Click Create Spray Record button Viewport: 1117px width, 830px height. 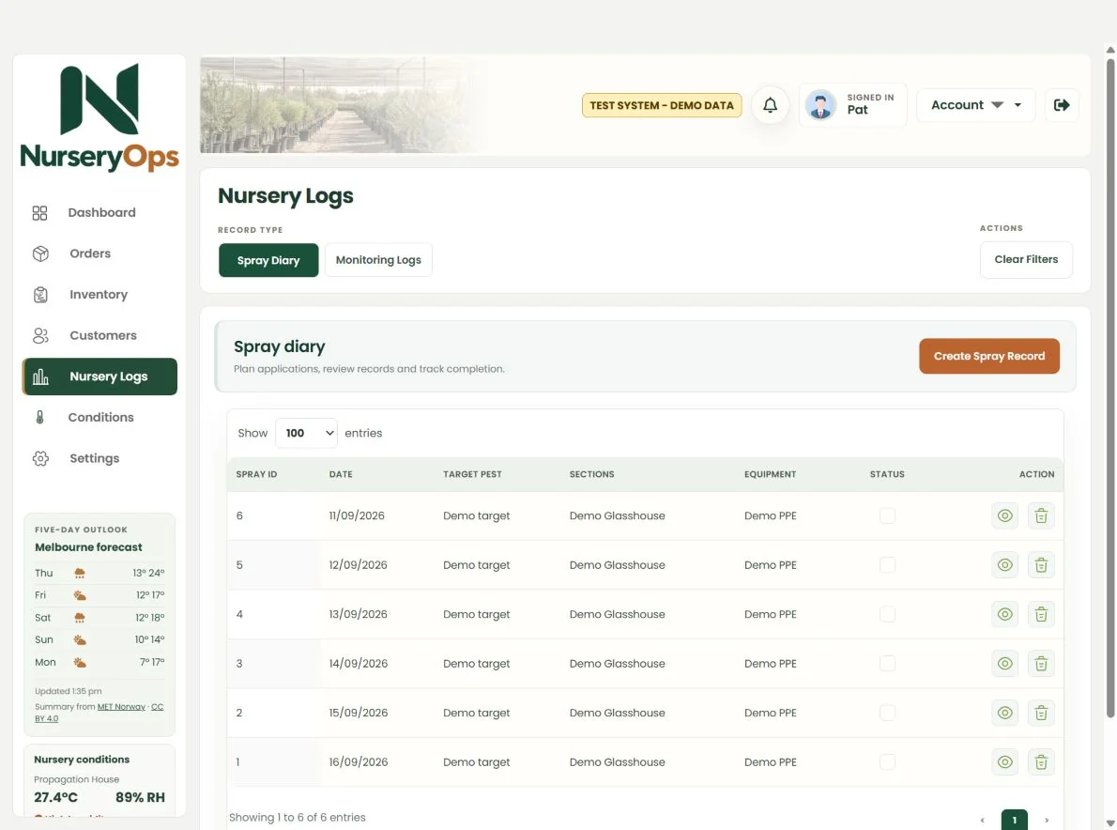click(x=988, y=356)
